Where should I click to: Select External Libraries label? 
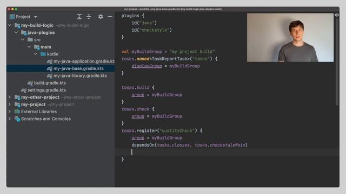[39, 112]
